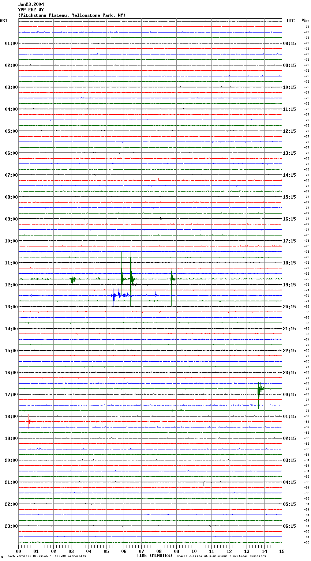The height and width of the screenshot is (561, 311).
Task: Select the 12:00 MST row label
Action: pyautogui.click(x=11, y=285)
